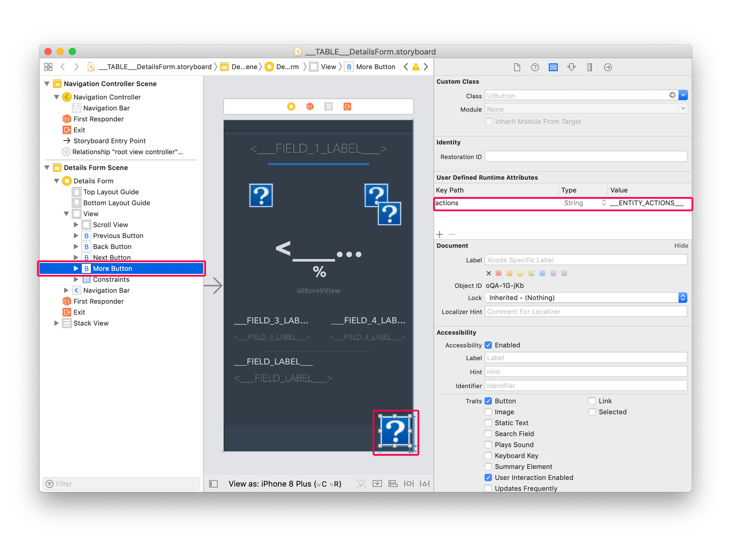Image resolution: width=732 pixels, height=559 pixels.
Task: Select Storyboard Entry Point in outline
Action: pos(109,141)
